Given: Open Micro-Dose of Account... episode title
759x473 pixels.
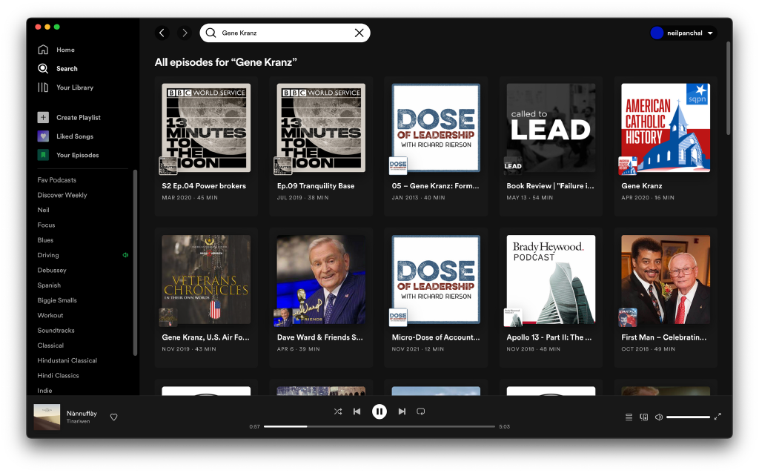Looking at the screenshot, I should pyautogui.click(x=436, y=337).
